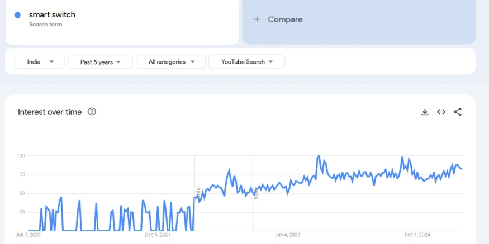The width and height of the screenshot is (489, 244).
Task: Click the 100 value on the y-axis
Action: click(x=21, y=155)
